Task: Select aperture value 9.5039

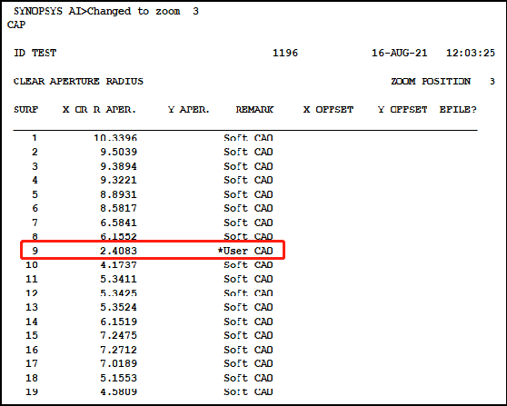Action: (118, 152)
